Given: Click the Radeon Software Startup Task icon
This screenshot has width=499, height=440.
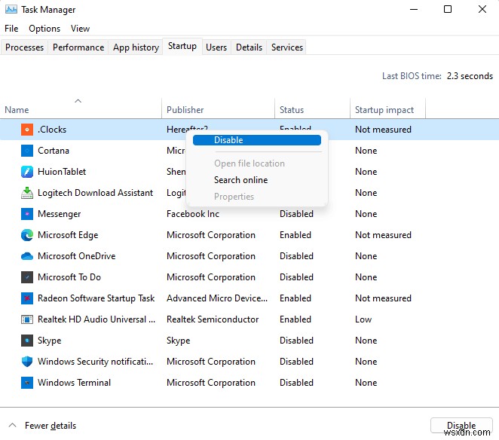Looking at the screenshot, I should [x=27, y=298].
